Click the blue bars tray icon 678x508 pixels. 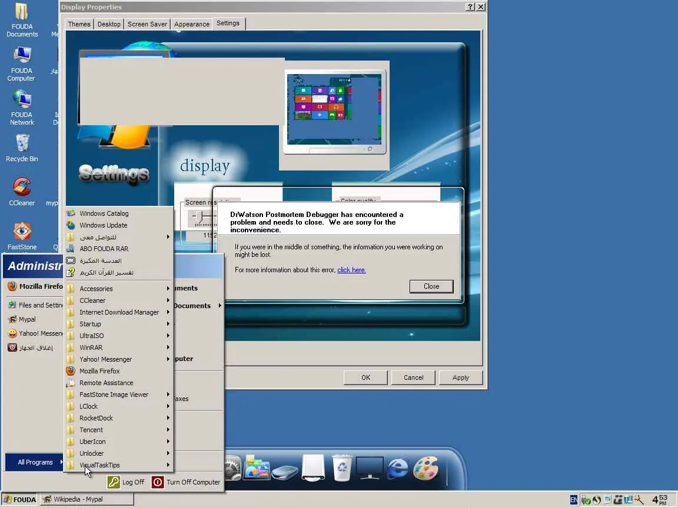coord(629,500)
